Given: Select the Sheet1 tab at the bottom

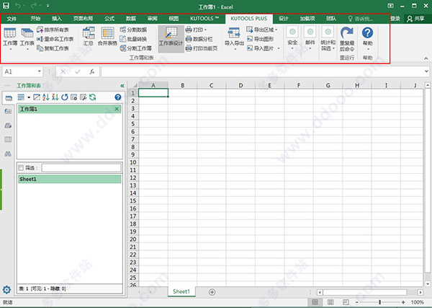Looking at the screenshot, I should coord(181,291).
